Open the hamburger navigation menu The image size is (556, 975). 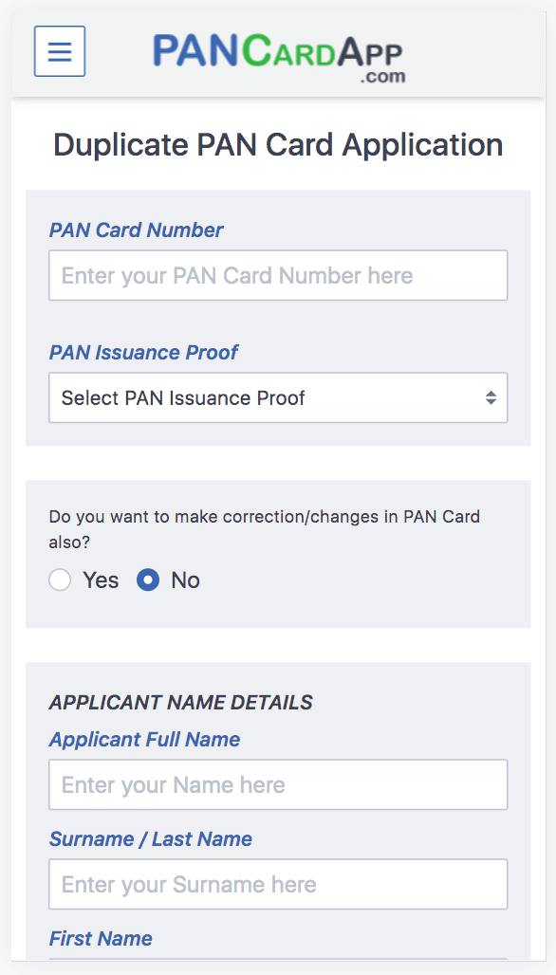(59, 50)
